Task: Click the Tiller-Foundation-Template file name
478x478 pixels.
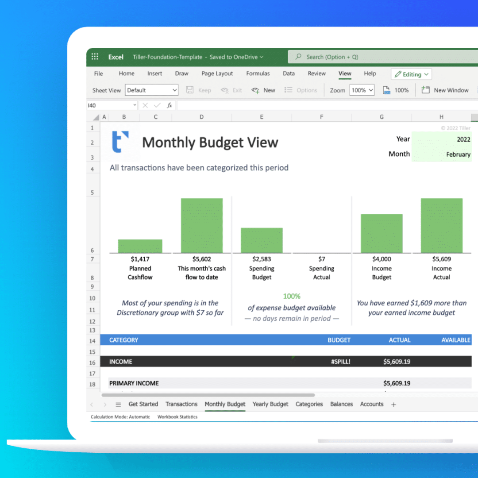Action: (x=167, y=57)
